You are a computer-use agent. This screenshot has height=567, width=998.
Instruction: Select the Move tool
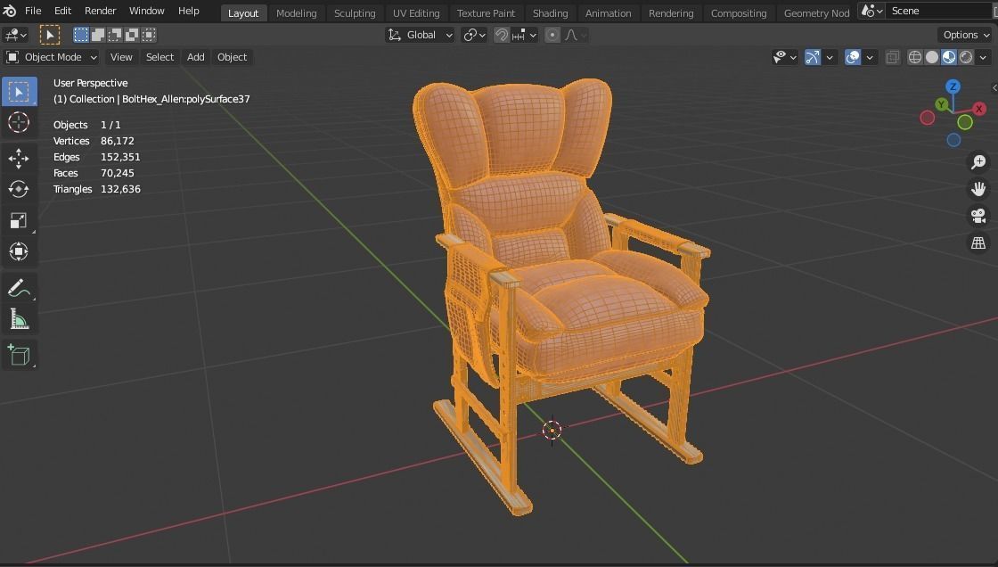pos(19,158)
